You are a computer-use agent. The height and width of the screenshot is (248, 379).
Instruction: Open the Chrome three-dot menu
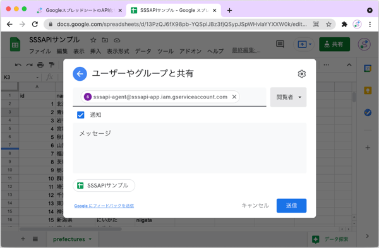[x=370, y=24]
